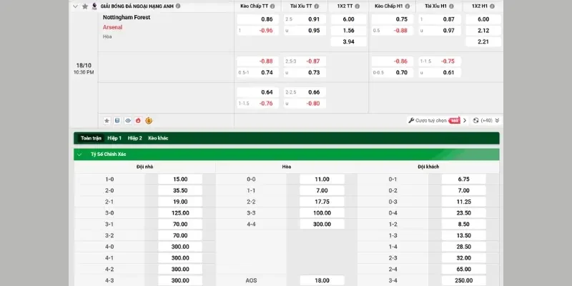
Task: Expand more markets double chevron
Action: (497, 120)
